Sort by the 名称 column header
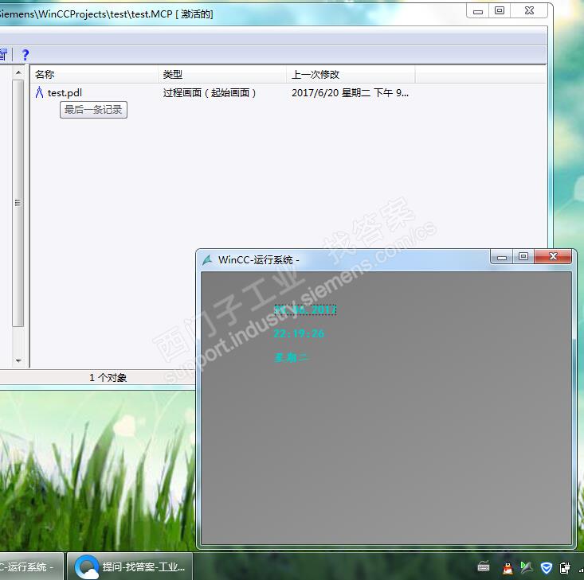The height and width of the screenshot is (580, 584). 94,75
